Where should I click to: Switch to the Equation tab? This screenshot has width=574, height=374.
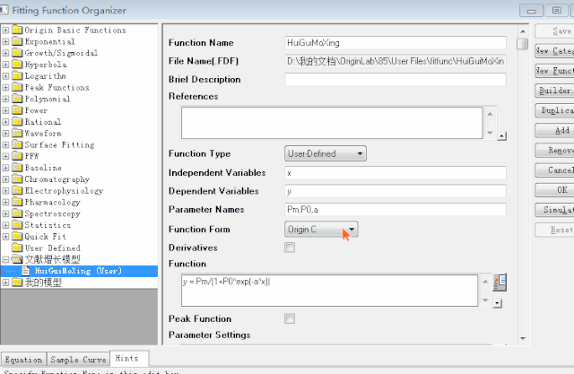[x=22, y=359]
